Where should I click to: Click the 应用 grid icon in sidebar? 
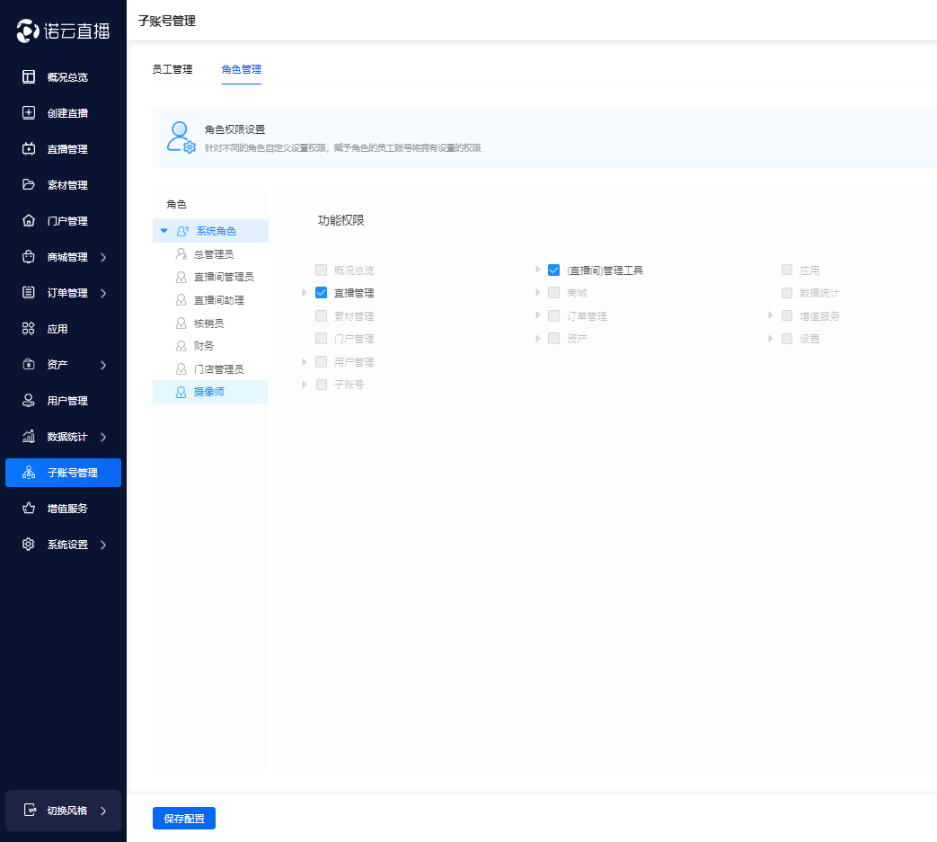click(29, 329)
